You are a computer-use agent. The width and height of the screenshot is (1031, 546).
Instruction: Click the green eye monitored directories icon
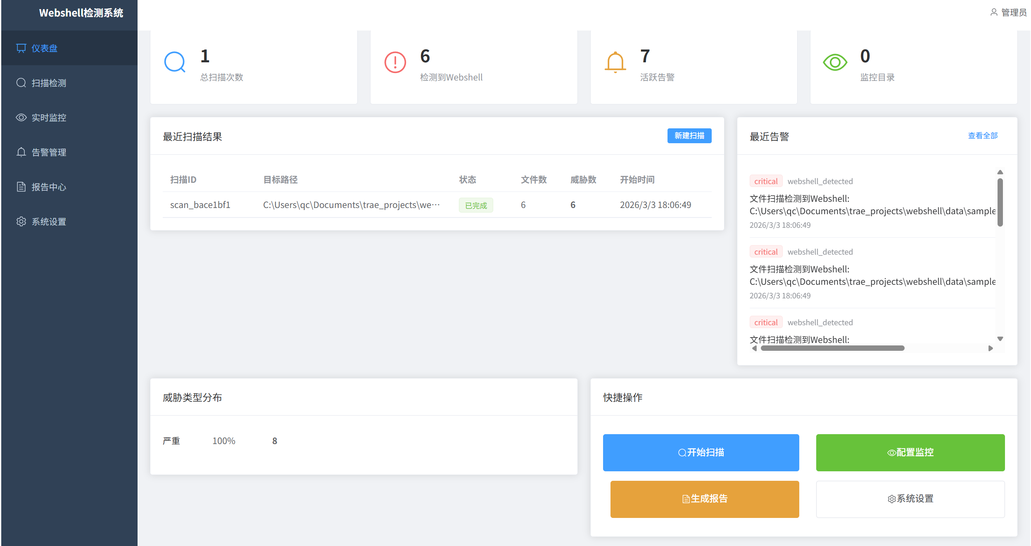835,62
